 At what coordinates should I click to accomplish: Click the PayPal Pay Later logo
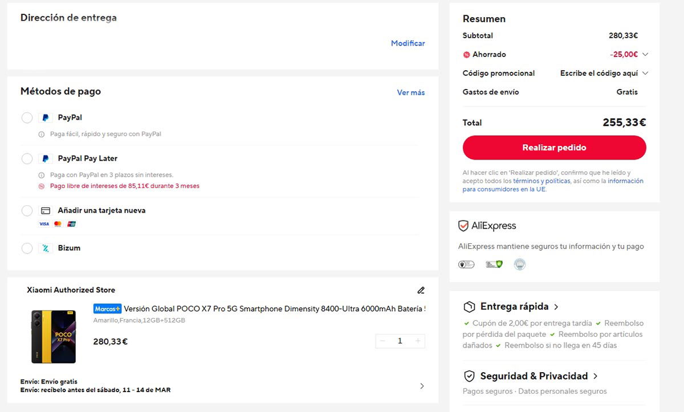pyautogui.click(x=46, y=158)
